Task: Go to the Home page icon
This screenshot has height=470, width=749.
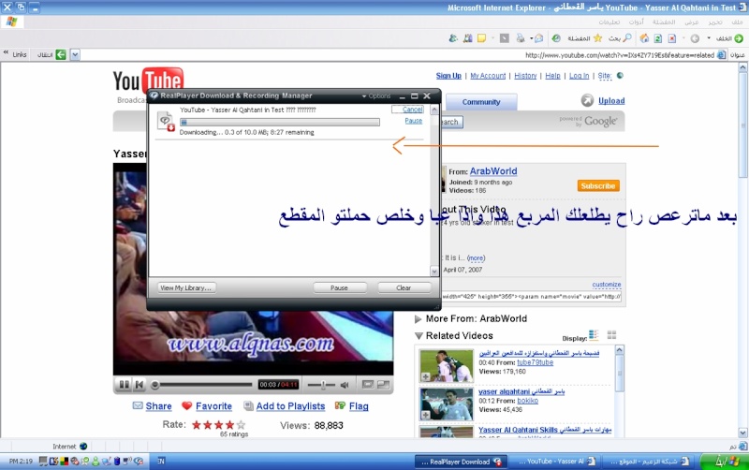Action: point(644,38)
